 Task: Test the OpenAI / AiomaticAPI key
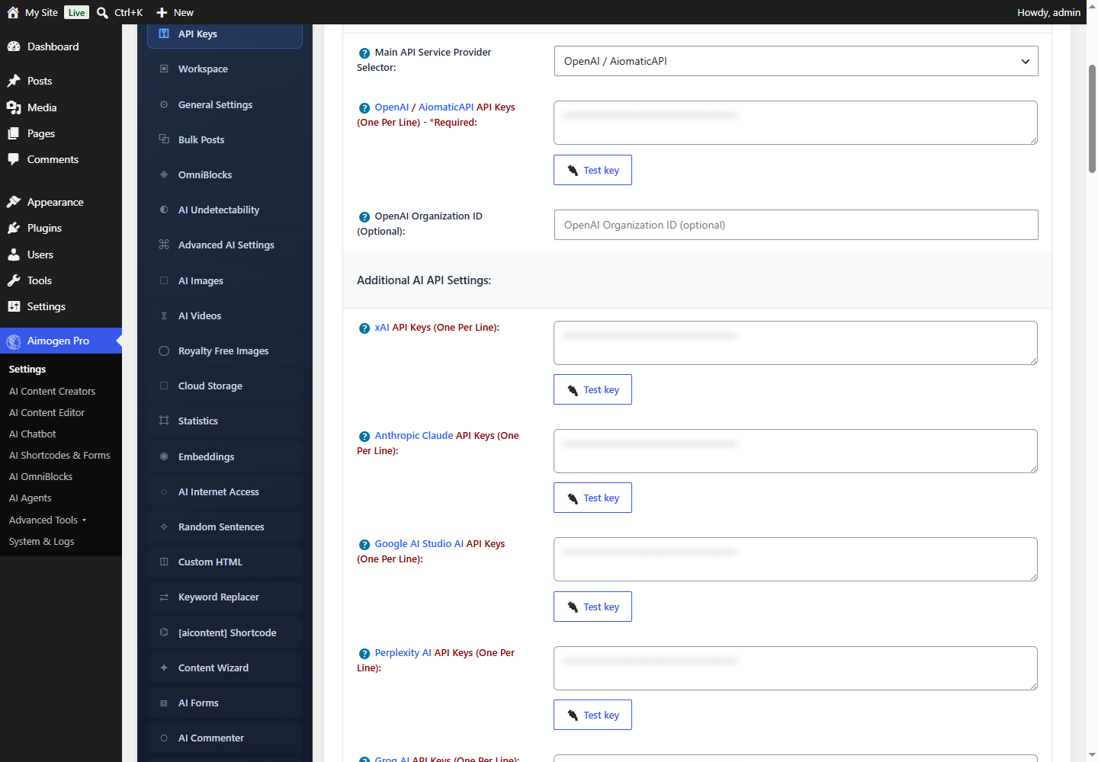(592, 170)
